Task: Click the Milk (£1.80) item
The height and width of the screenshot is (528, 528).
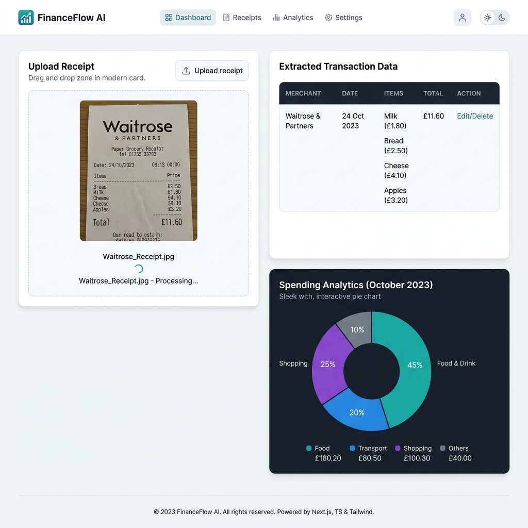Action: click(x=395, y=121)
